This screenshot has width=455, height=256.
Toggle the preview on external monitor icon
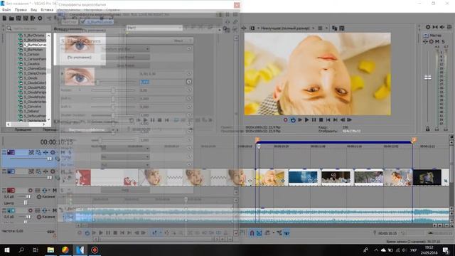pyautogui.click(x=252, y=28)
